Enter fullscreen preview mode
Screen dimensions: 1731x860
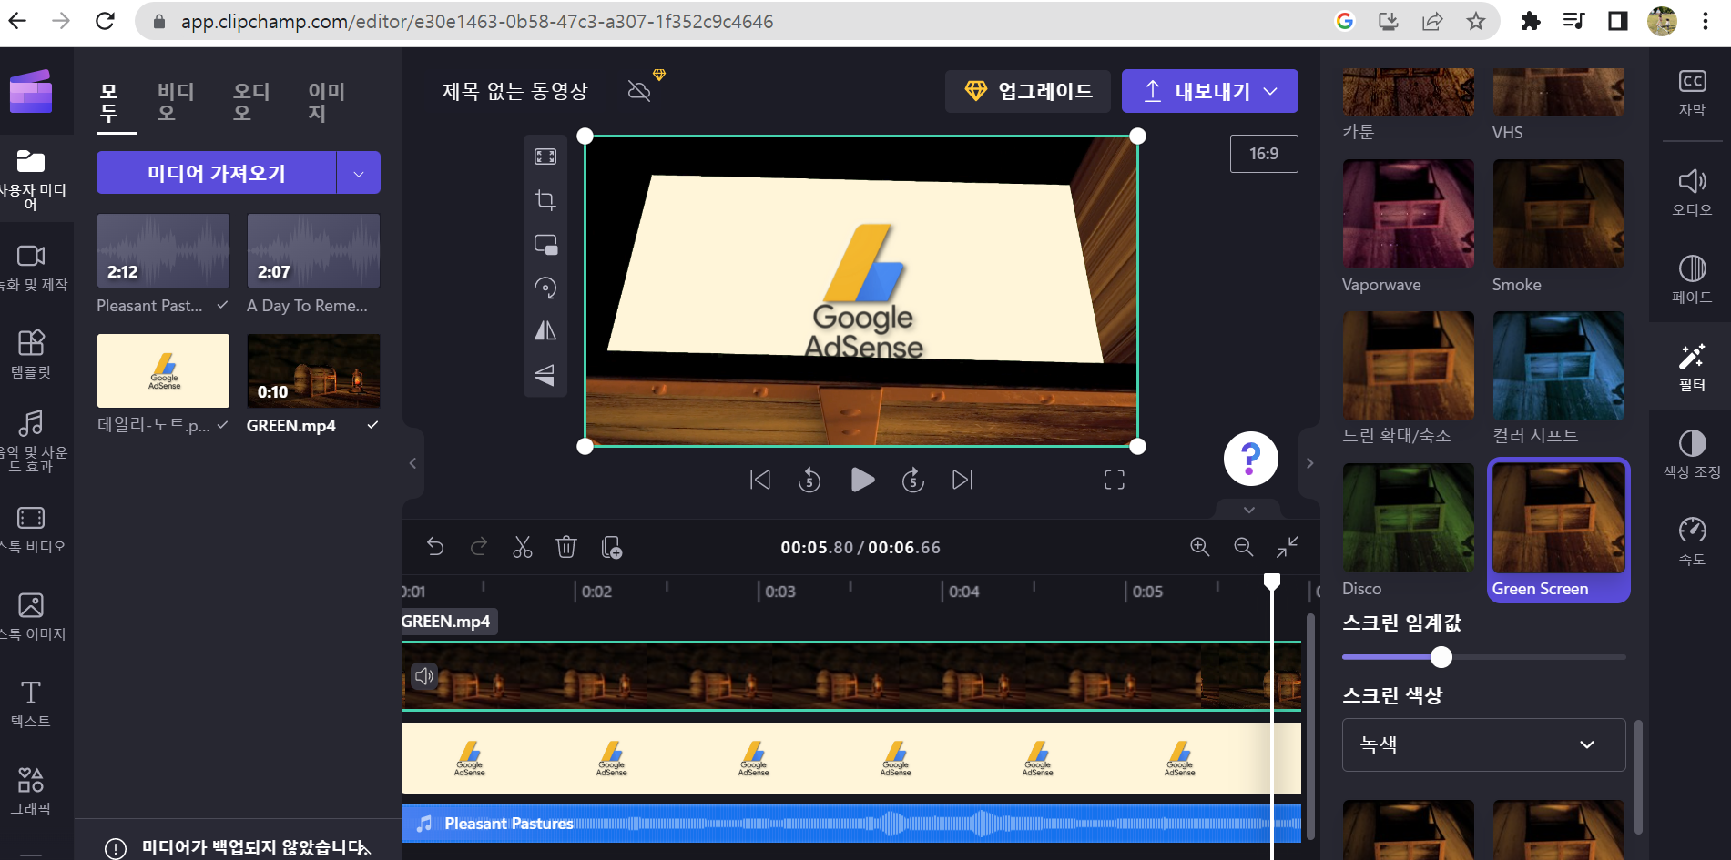pos(1115,480)
